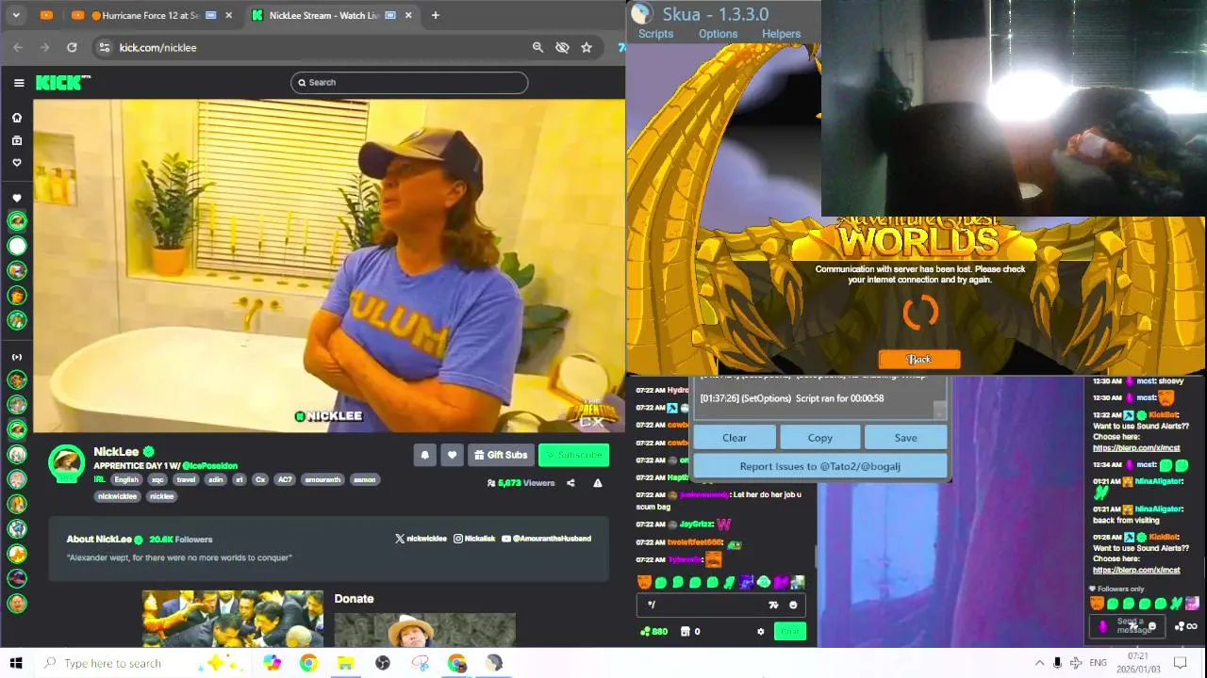The width and height of the screenshot is (1207, 678).
Task: Open chat settings gear icon
Action: tap(761, 632)
